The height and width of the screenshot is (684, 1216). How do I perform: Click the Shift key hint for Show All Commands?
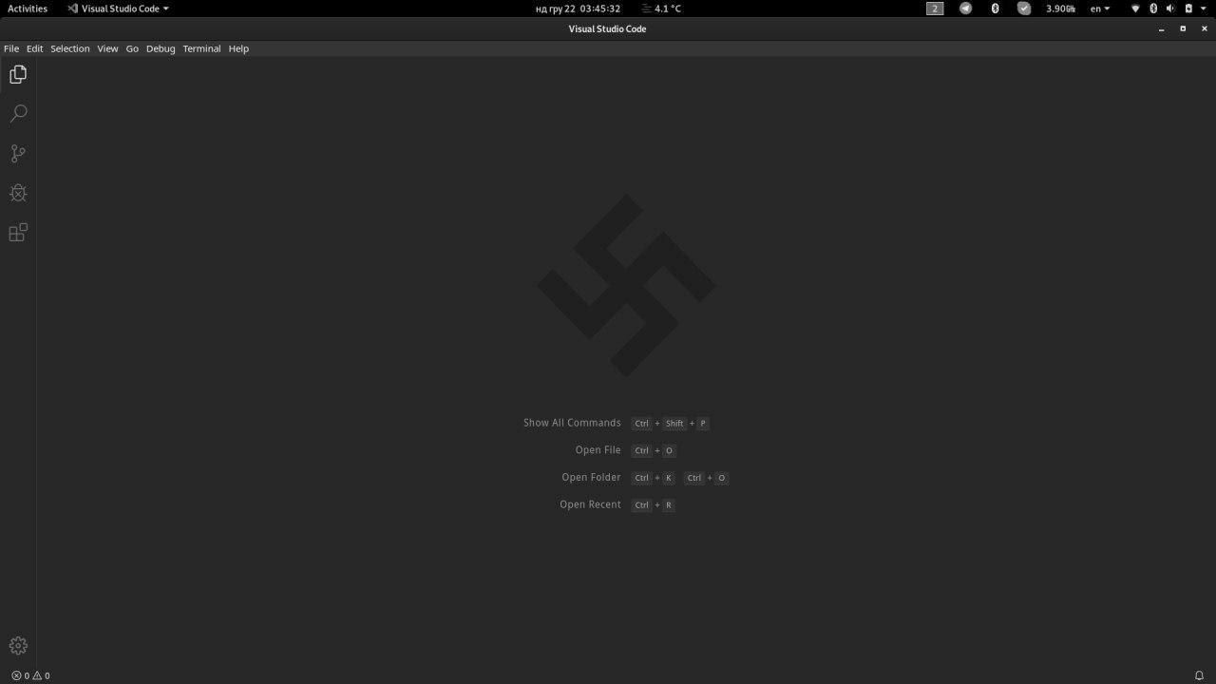(x=674, y=424)
